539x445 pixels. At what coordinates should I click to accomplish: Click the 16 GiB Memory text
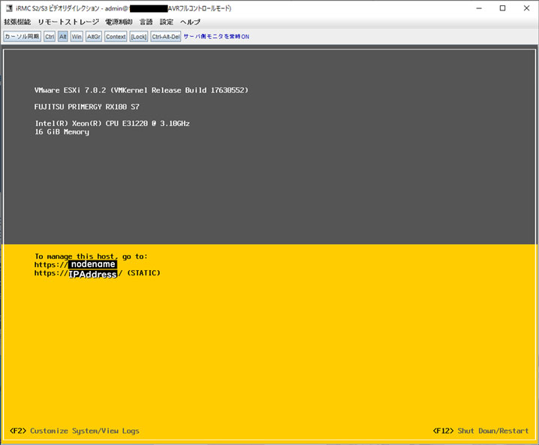click(x=62, y=132)
